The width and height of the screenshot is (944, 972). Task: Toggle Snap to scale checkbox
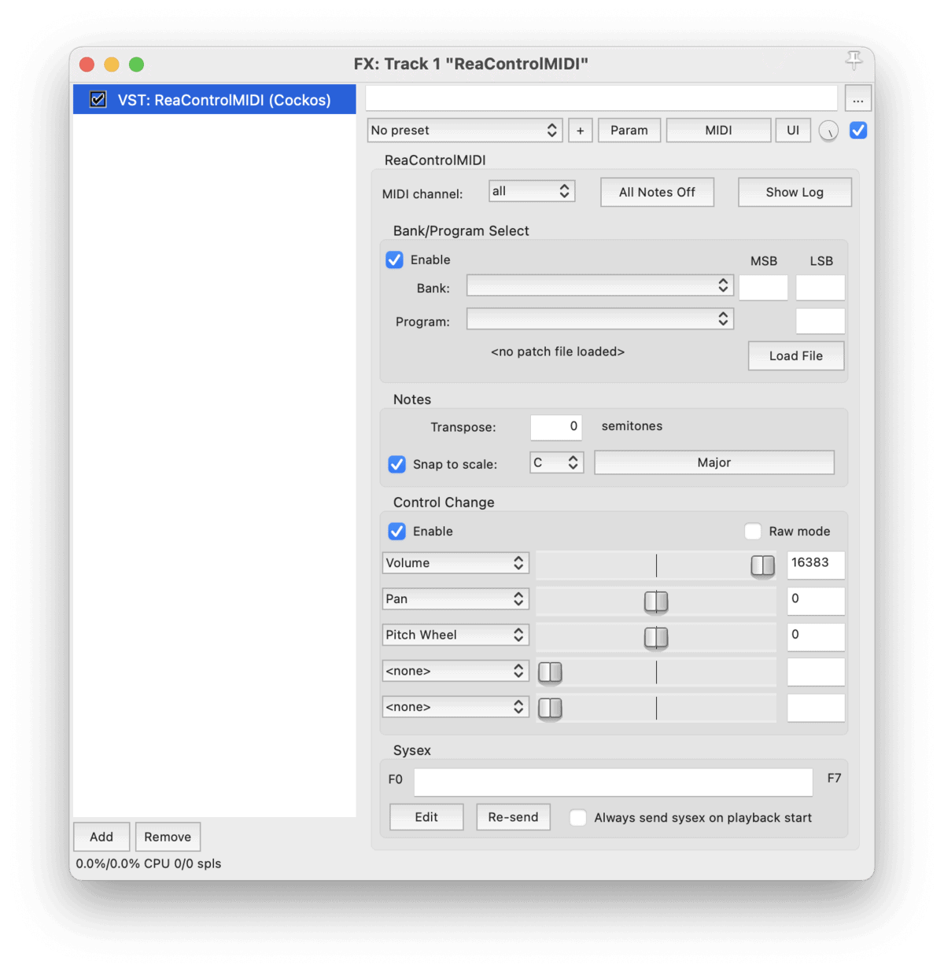click(397, 464)
